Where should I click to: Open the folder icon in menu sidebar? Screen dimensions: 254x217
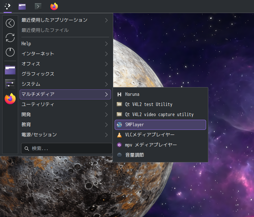(10, 70)
